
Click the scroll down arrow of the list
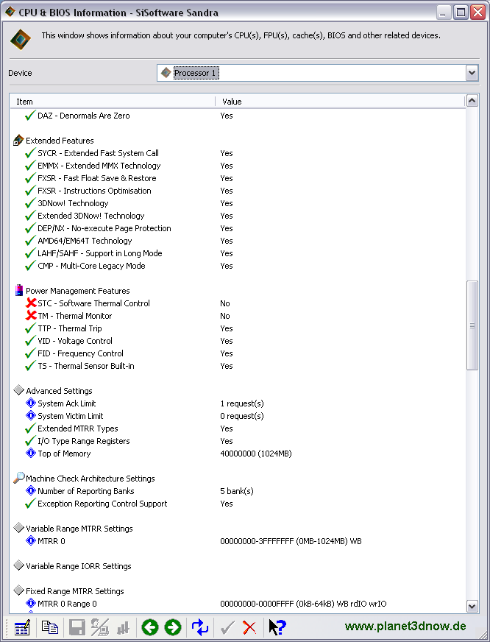click(472, 607)
